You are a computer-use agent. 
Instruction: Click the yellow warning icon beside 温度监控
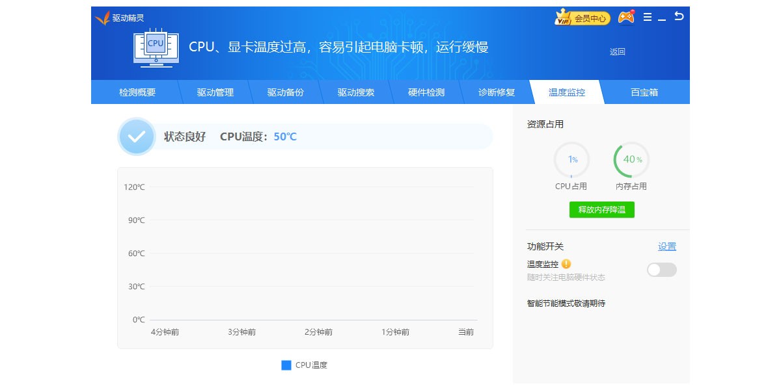566,264
